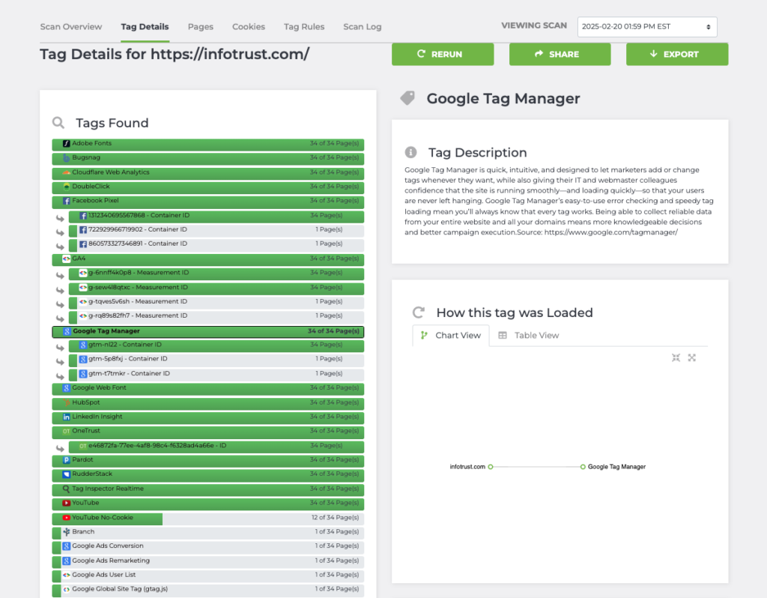Click the collapse chart icon
This screenshot has width=767, height=598.
(x=676, y=358)
